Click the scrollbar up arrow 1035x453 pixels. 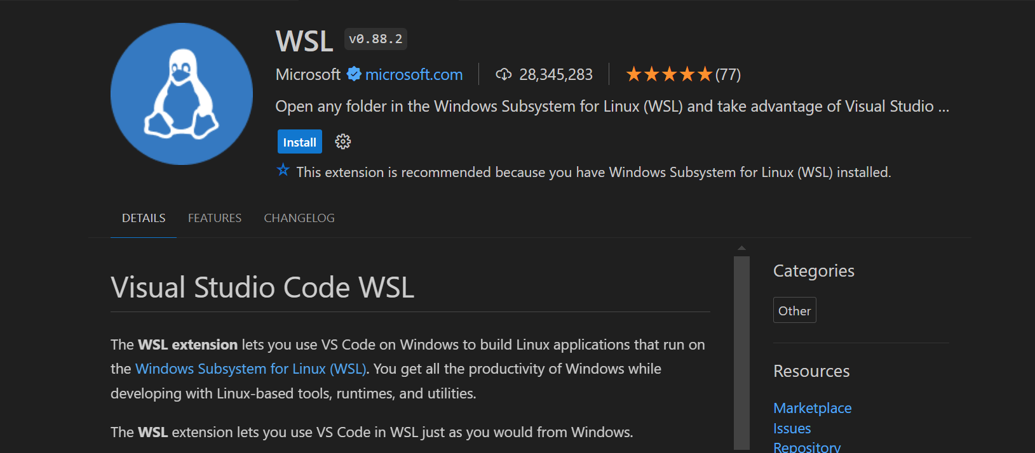click(741, 248)
